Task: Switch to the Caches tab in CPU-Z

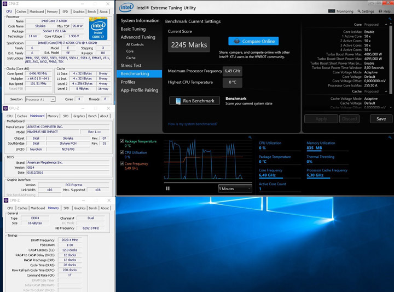Action: tap(21, 12)
